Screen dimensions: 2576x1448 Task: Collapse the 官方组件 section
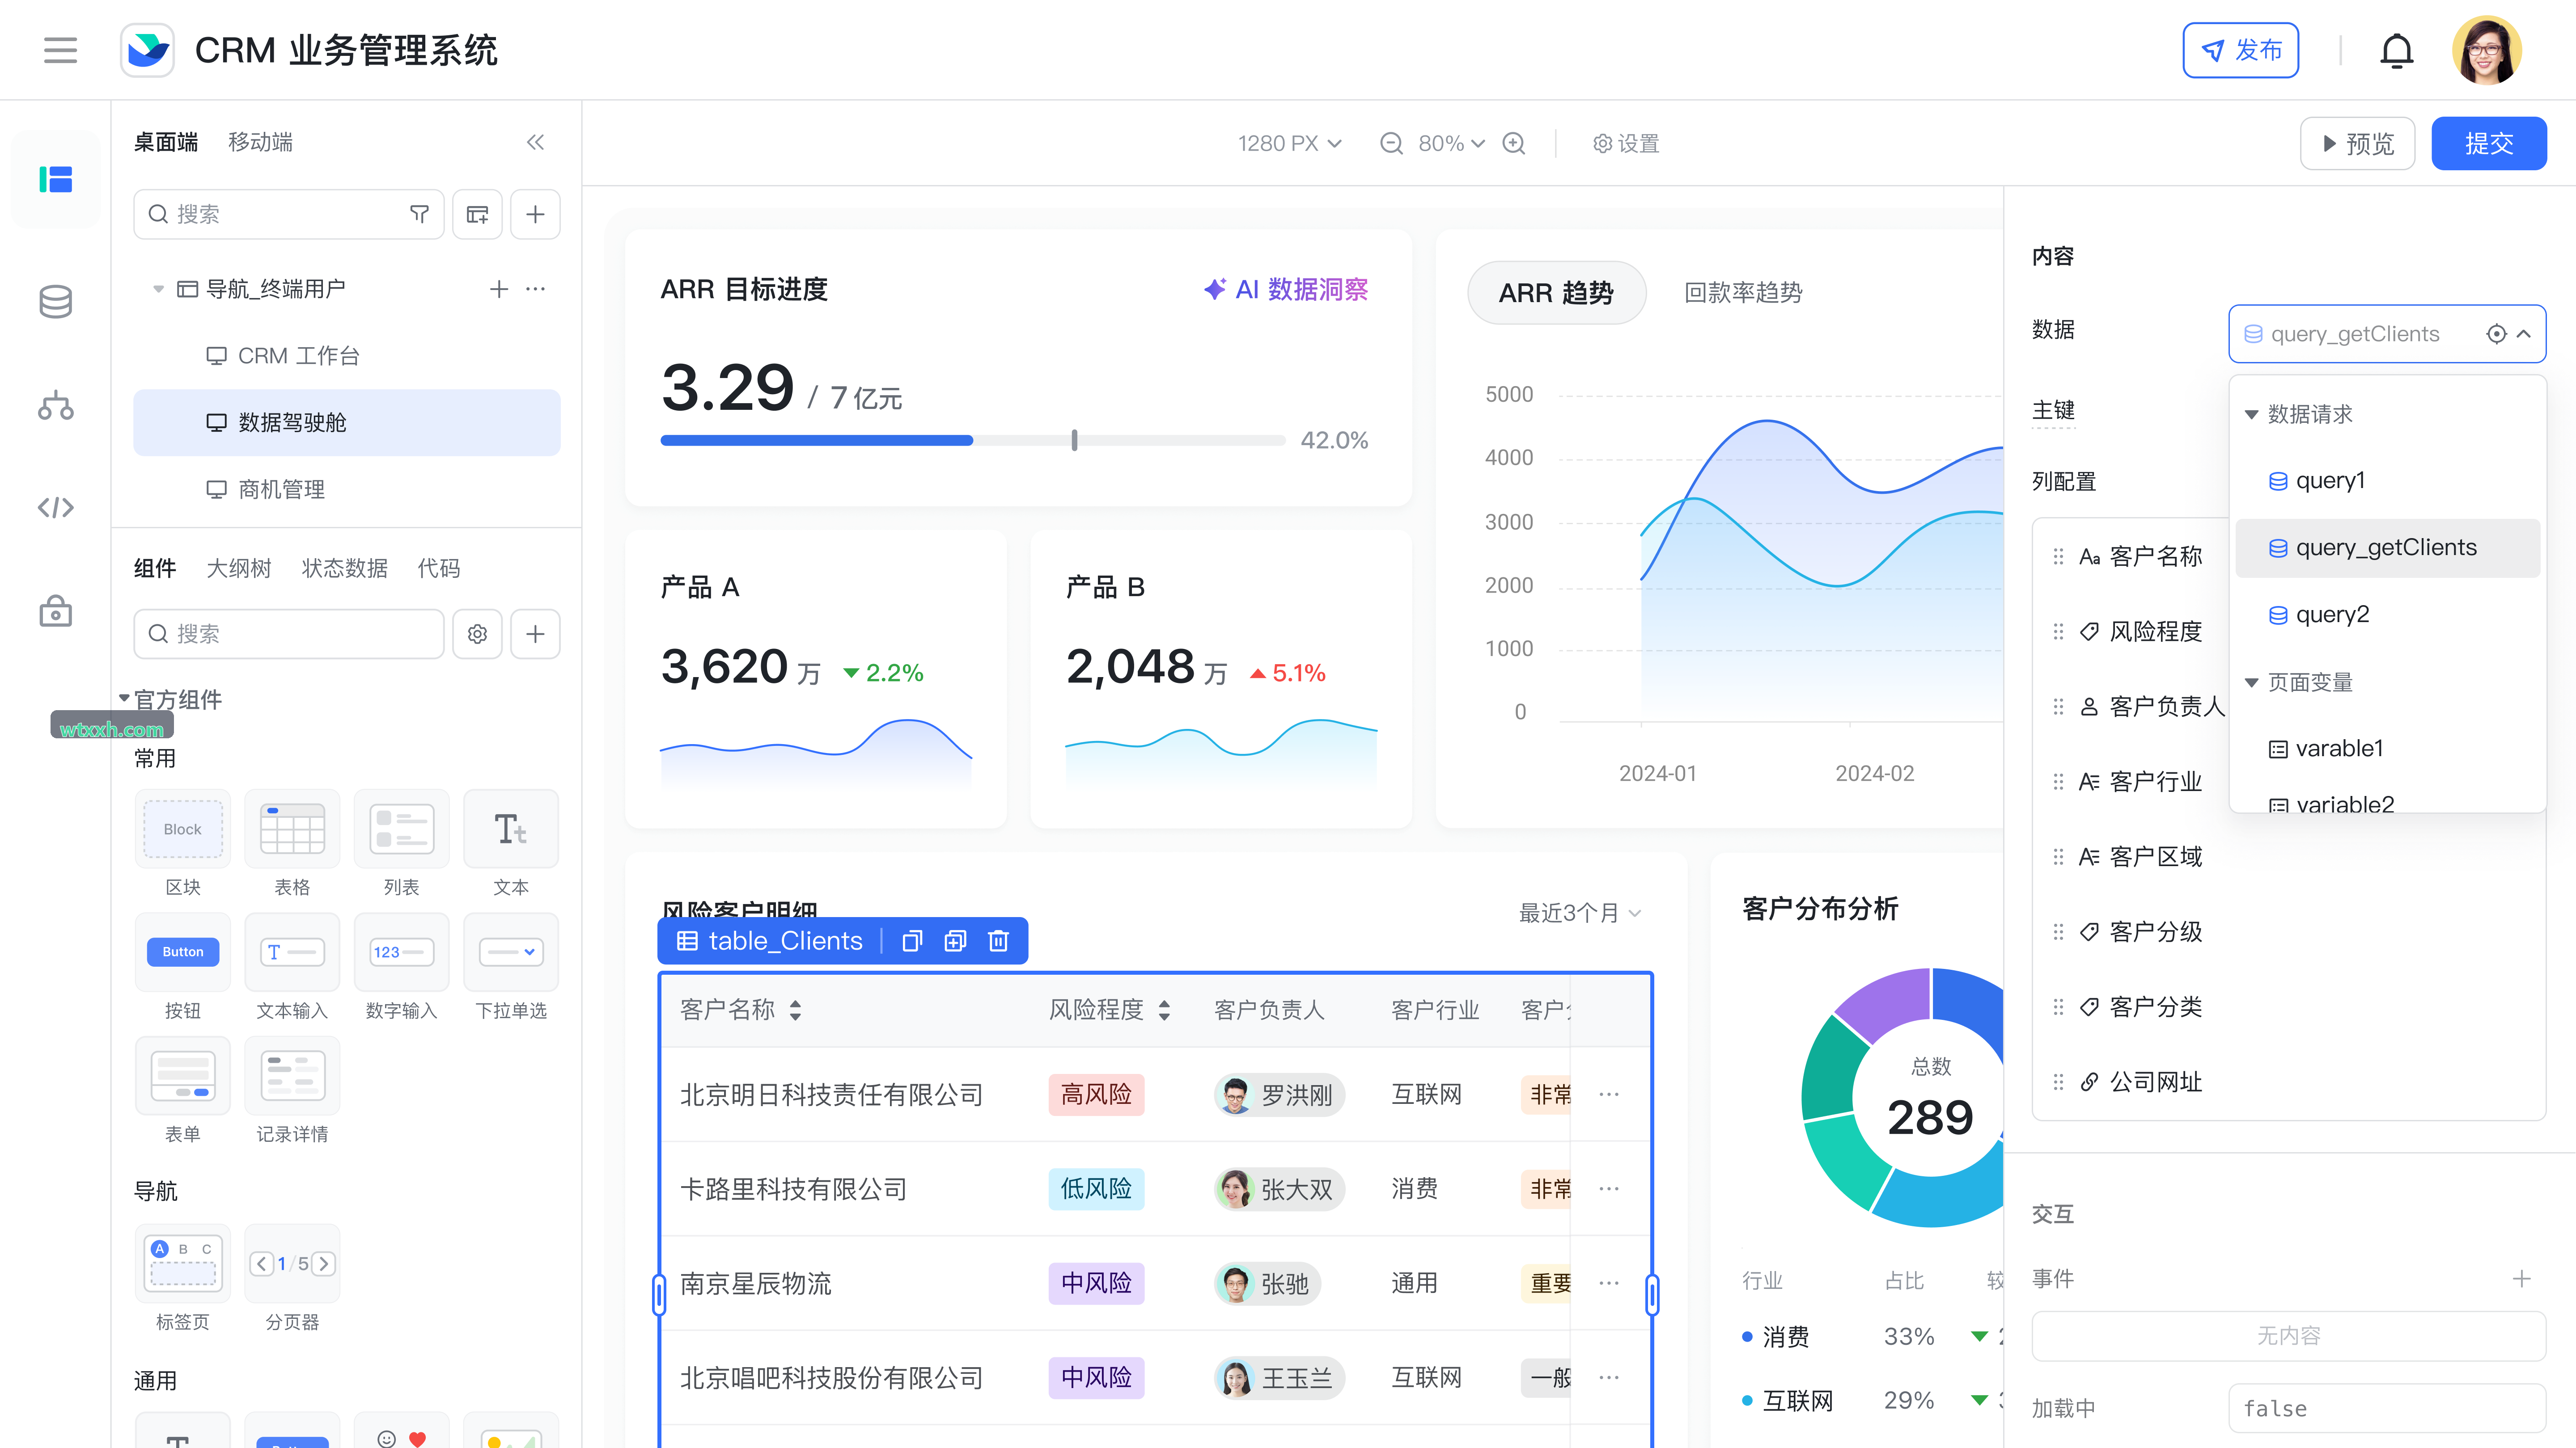[x=124, y=699]
